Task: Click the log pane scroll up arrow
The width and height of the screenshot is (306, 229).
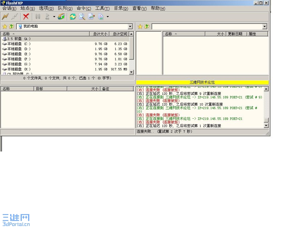Action: click(266, 89)
